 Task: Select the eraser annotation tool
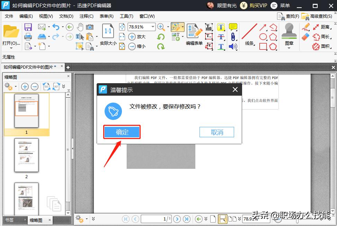305,36
